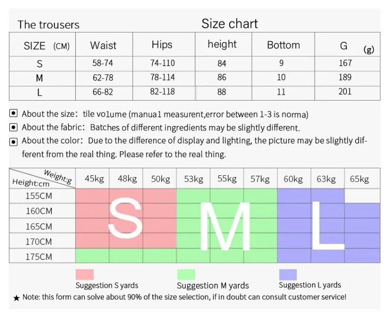This screenshot has width=387, height=313.
Task: Click the bullet icon beside About the fabric
Action: (14, 127)
